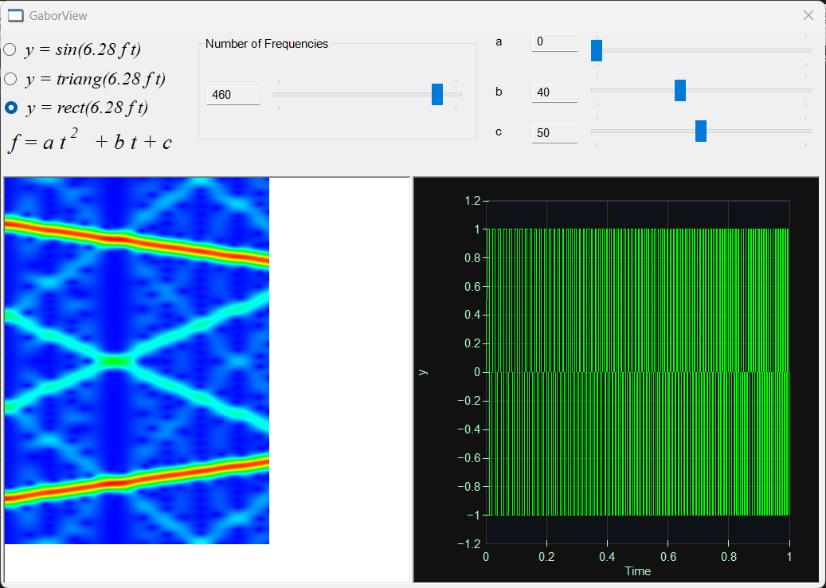Click the slider thumb for parameter b
Viewport: 826px width, 588px height.
coord(680,91)
